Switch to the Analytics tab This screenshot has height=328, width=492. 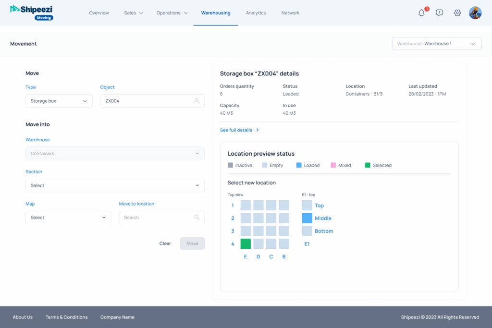256,13
